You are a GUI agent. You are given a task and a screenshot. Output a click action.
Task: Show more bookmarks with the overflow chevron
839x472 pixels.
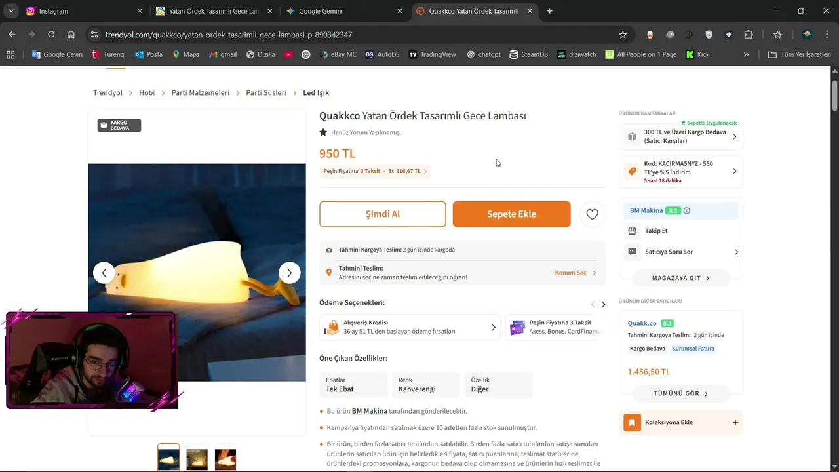(x=746, y=54)
